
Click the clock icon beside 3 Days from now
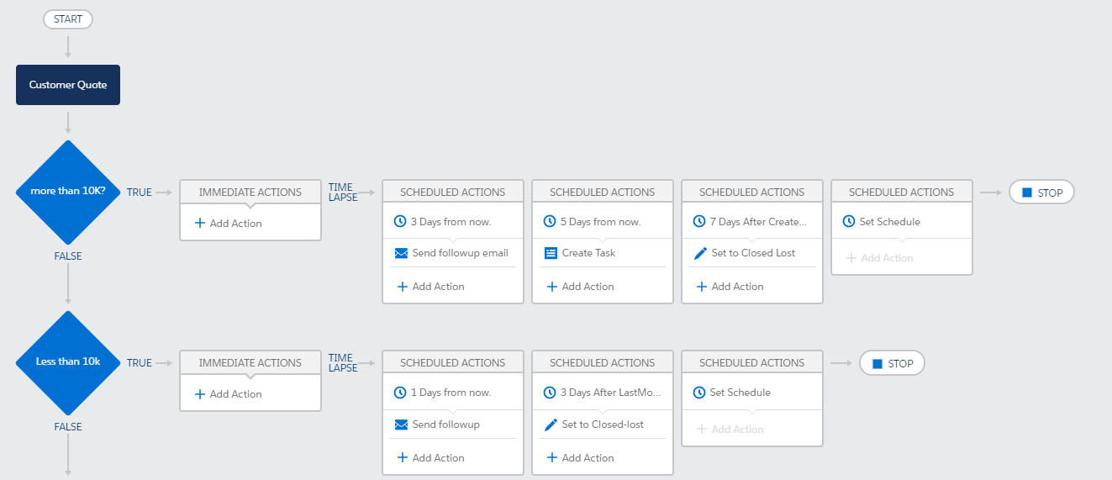400,222
